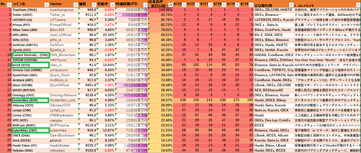This screenshot has height=153, width=361.
Task: Open the 時価総額(円) filter dropdown
Action: tap(145, 5)
